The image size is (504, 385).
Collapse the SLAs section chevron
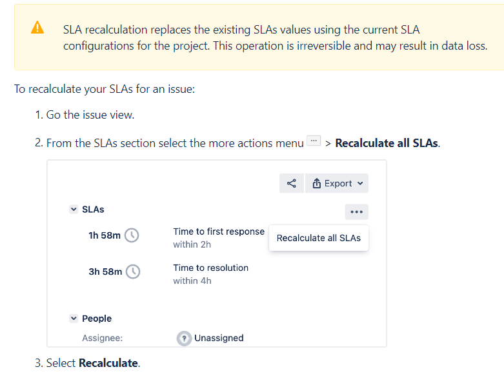(74, 210)
